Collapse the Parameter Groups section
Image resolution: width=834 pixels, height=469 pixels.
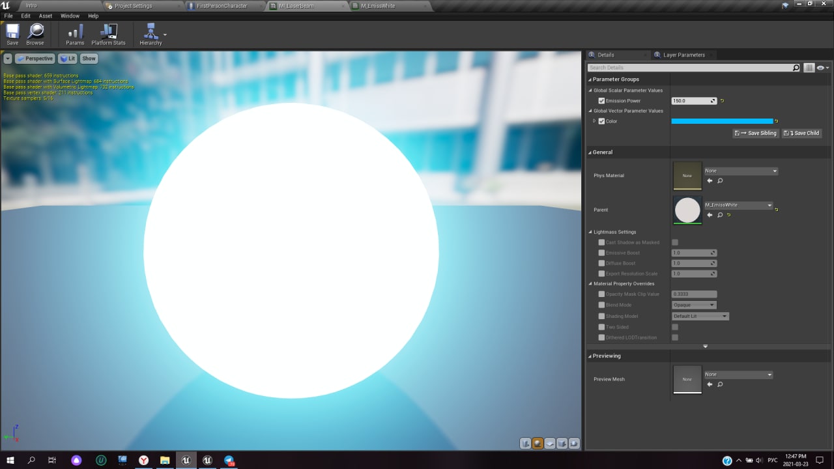[x=590, y=79]
